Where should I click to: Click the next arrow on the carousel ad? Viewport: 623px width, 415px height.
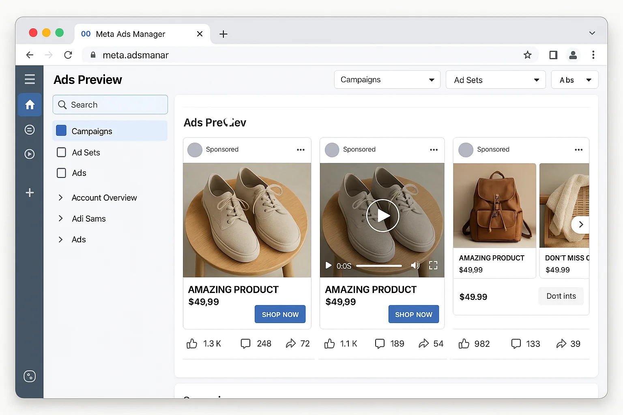[x=581, y=225]
